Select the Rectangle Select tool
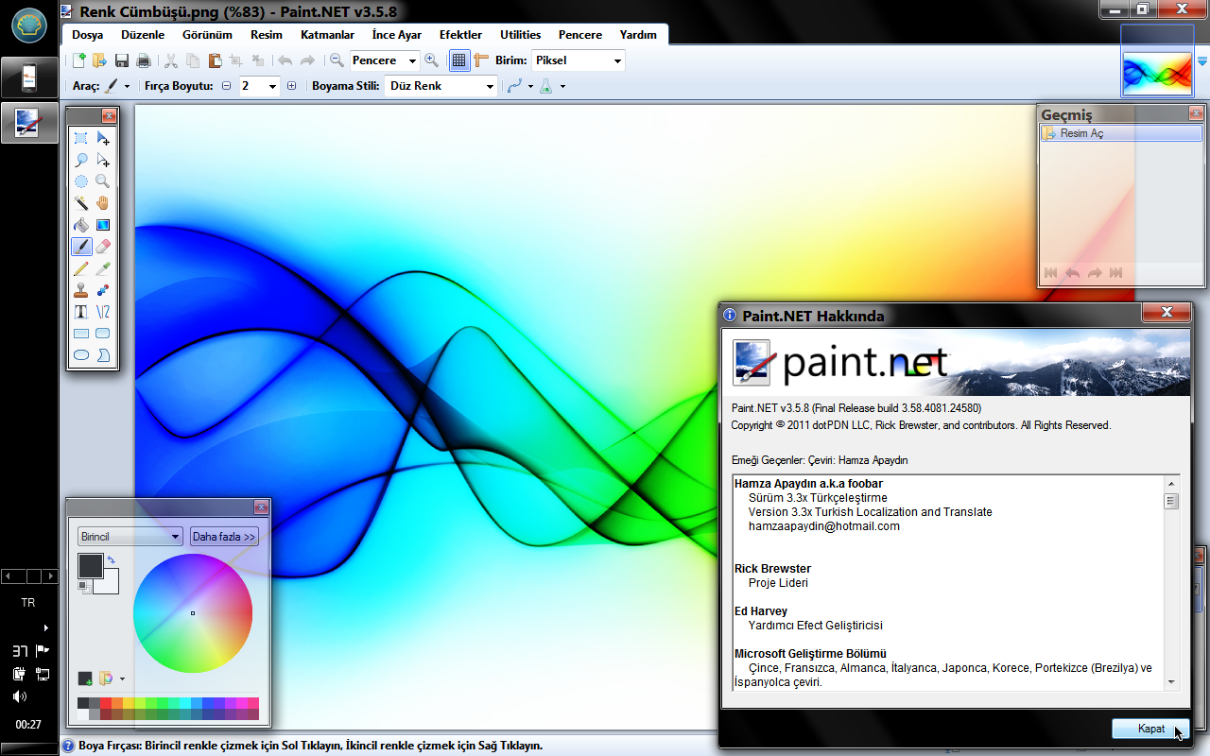1210x756 pixels. (x=81, y=138)
